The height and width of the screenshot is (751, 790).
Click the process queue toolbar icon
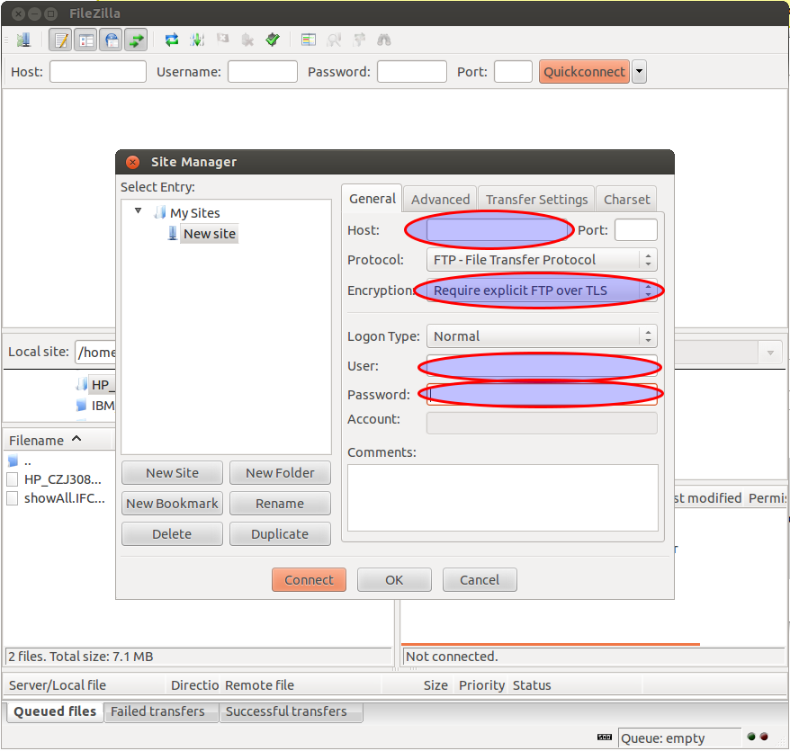click(x=197, y=40)
